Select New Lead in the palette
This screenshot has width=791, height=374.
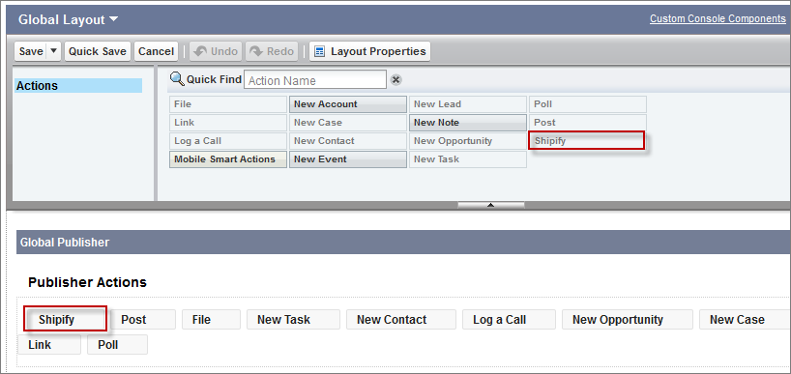coord(468,104)
